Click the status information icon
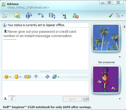126x110 pixels. pos(4,25)
